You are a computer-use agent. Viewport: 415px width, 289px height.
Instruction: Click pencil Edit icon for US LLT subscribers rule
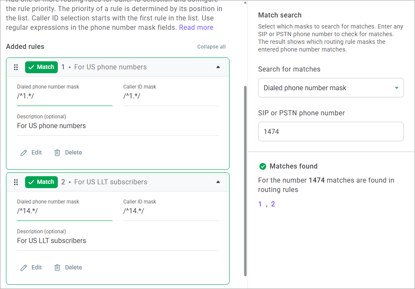click(x=24, y=268)
